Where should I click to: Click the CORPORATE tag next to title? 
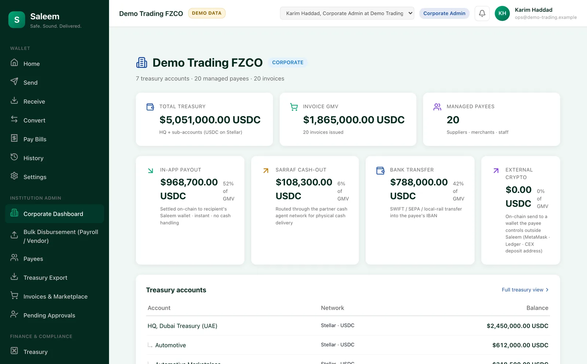288,62
